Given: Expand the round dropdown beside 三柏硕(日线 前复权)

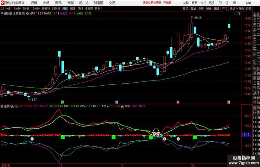Looking at the screenshot, I should [28, 14].
